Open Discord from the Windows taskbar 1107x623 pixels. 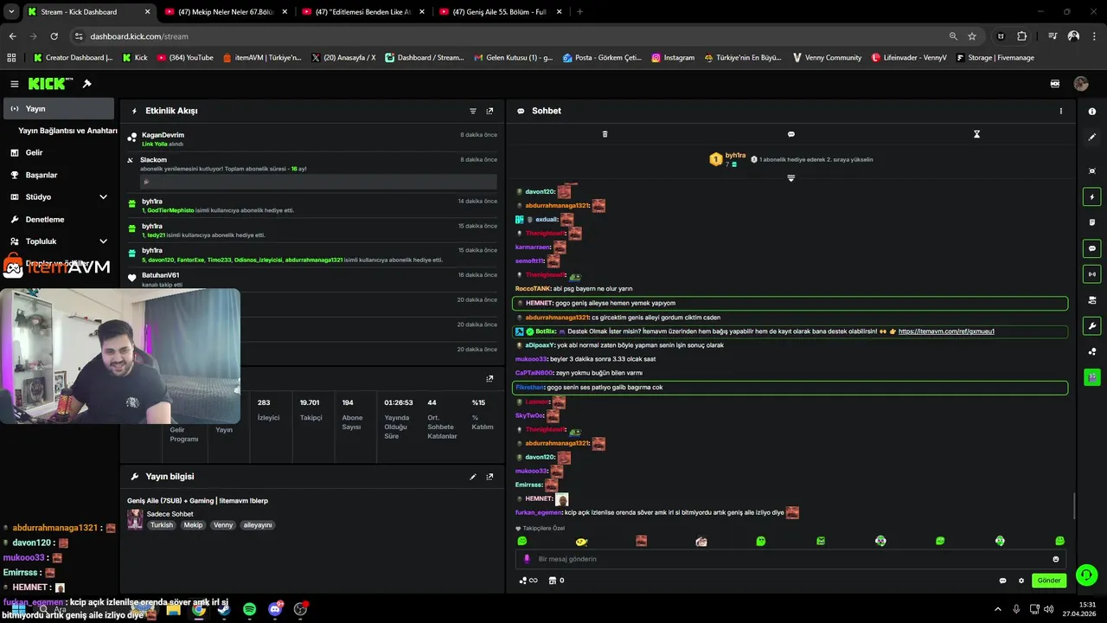[275, 609]
